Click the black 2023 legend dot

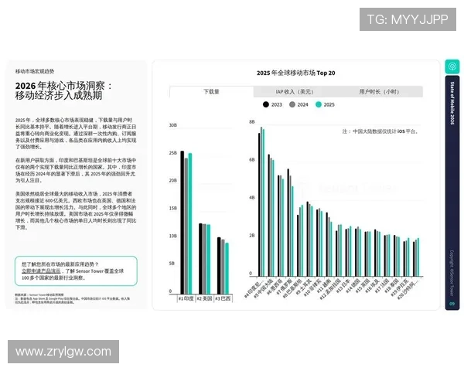266,104
